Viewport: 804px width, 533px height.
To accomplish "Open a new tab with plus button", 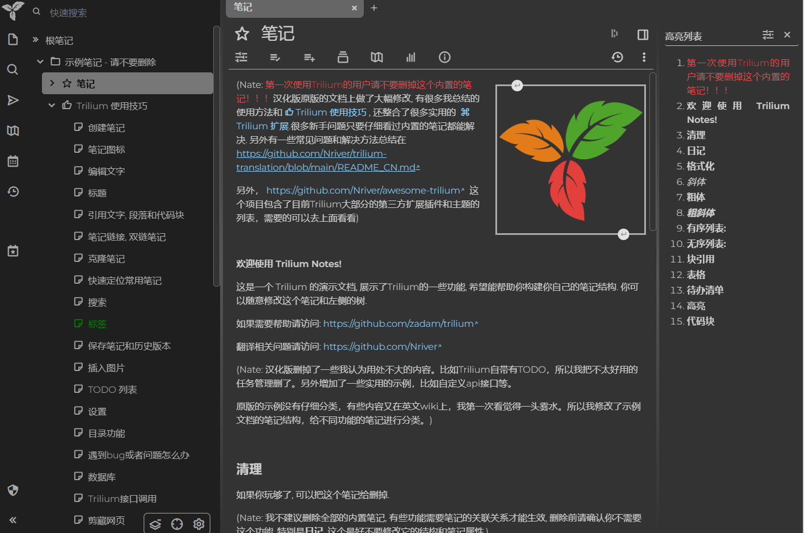I will point(374,7).
